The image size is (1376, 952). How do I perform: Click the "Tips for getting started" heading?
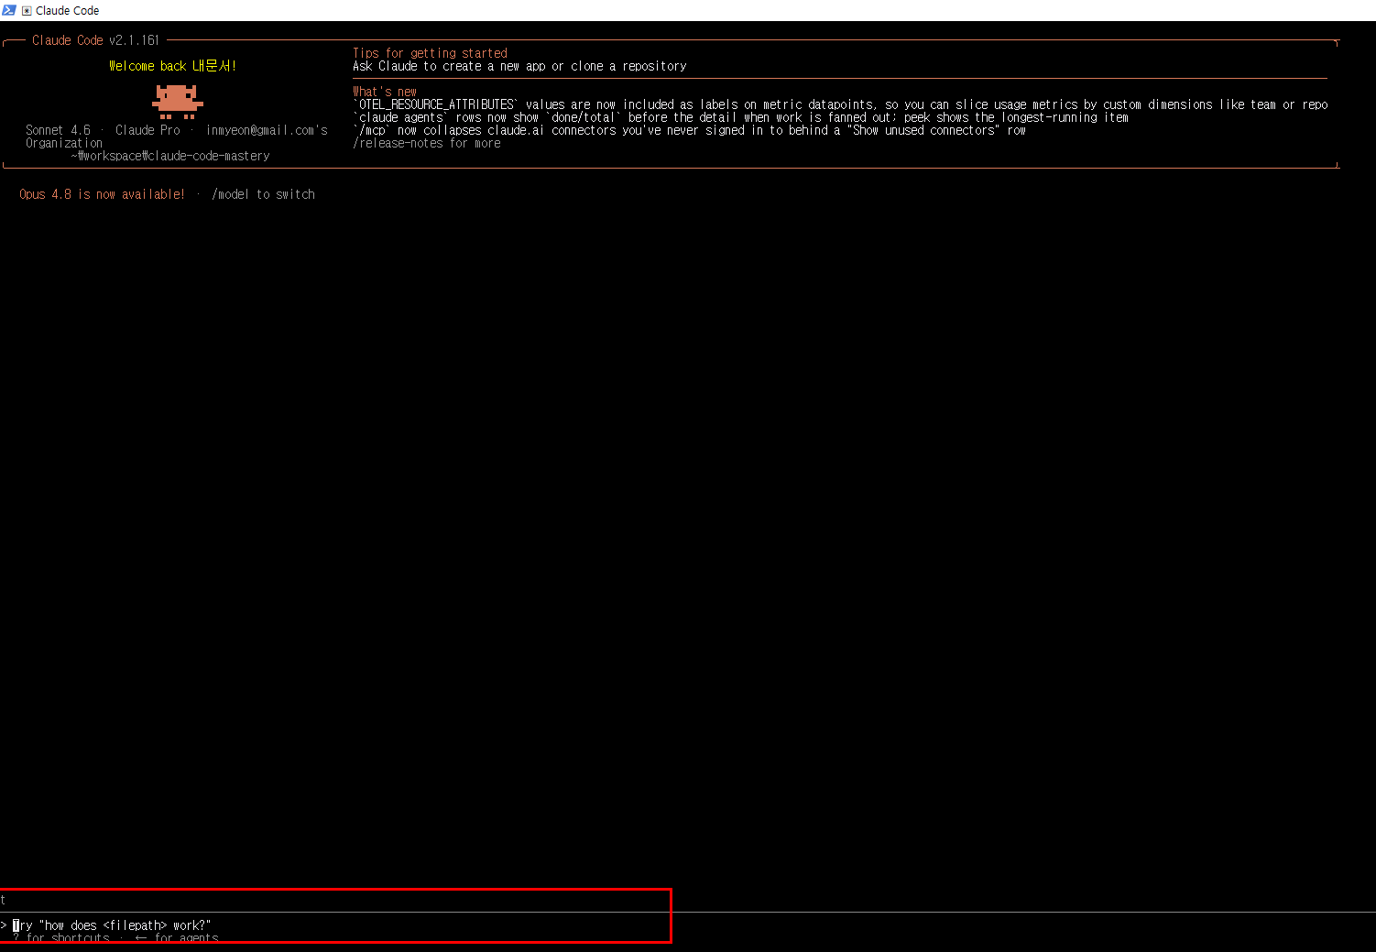[430, 53]
